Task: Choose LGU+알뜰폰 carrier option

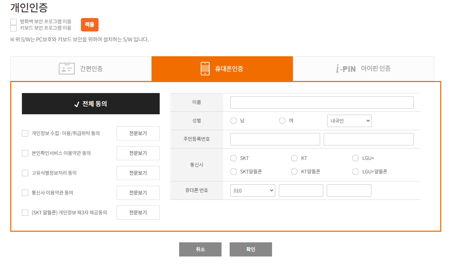Action: point(355,172)
